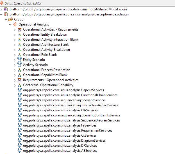The height and width of the screenshot is (154, 175).
Task: Click the diagram icon for Contextual Operational Capability
Action: coord(20,85)
